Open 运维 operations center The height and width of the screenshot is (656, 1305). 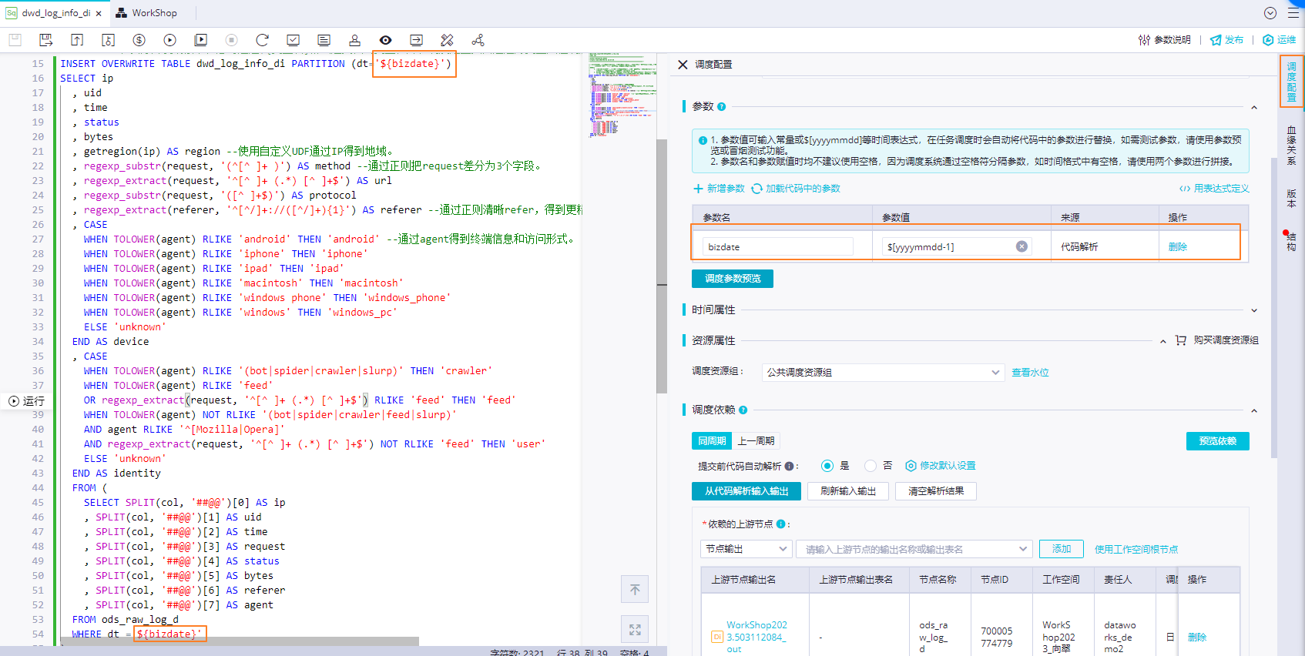1279,40
